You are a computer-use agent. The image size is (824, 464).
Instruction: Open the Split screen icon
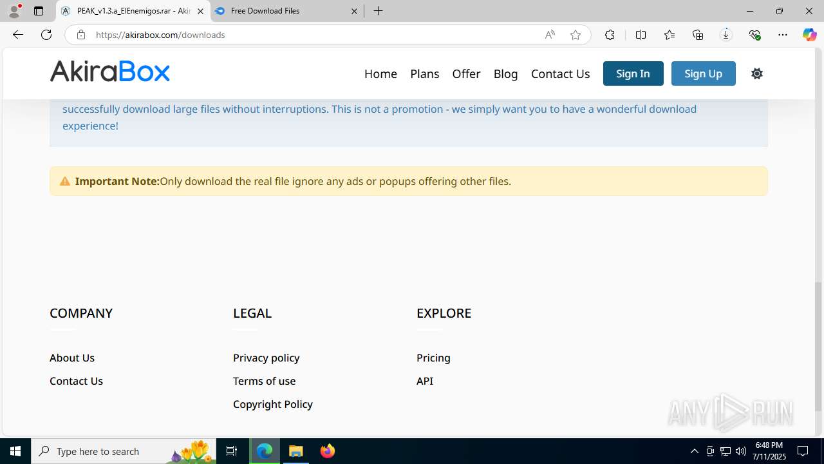641,35
